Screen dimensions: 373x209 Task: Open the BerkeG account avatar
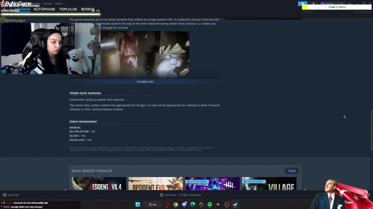click(323, 3)
